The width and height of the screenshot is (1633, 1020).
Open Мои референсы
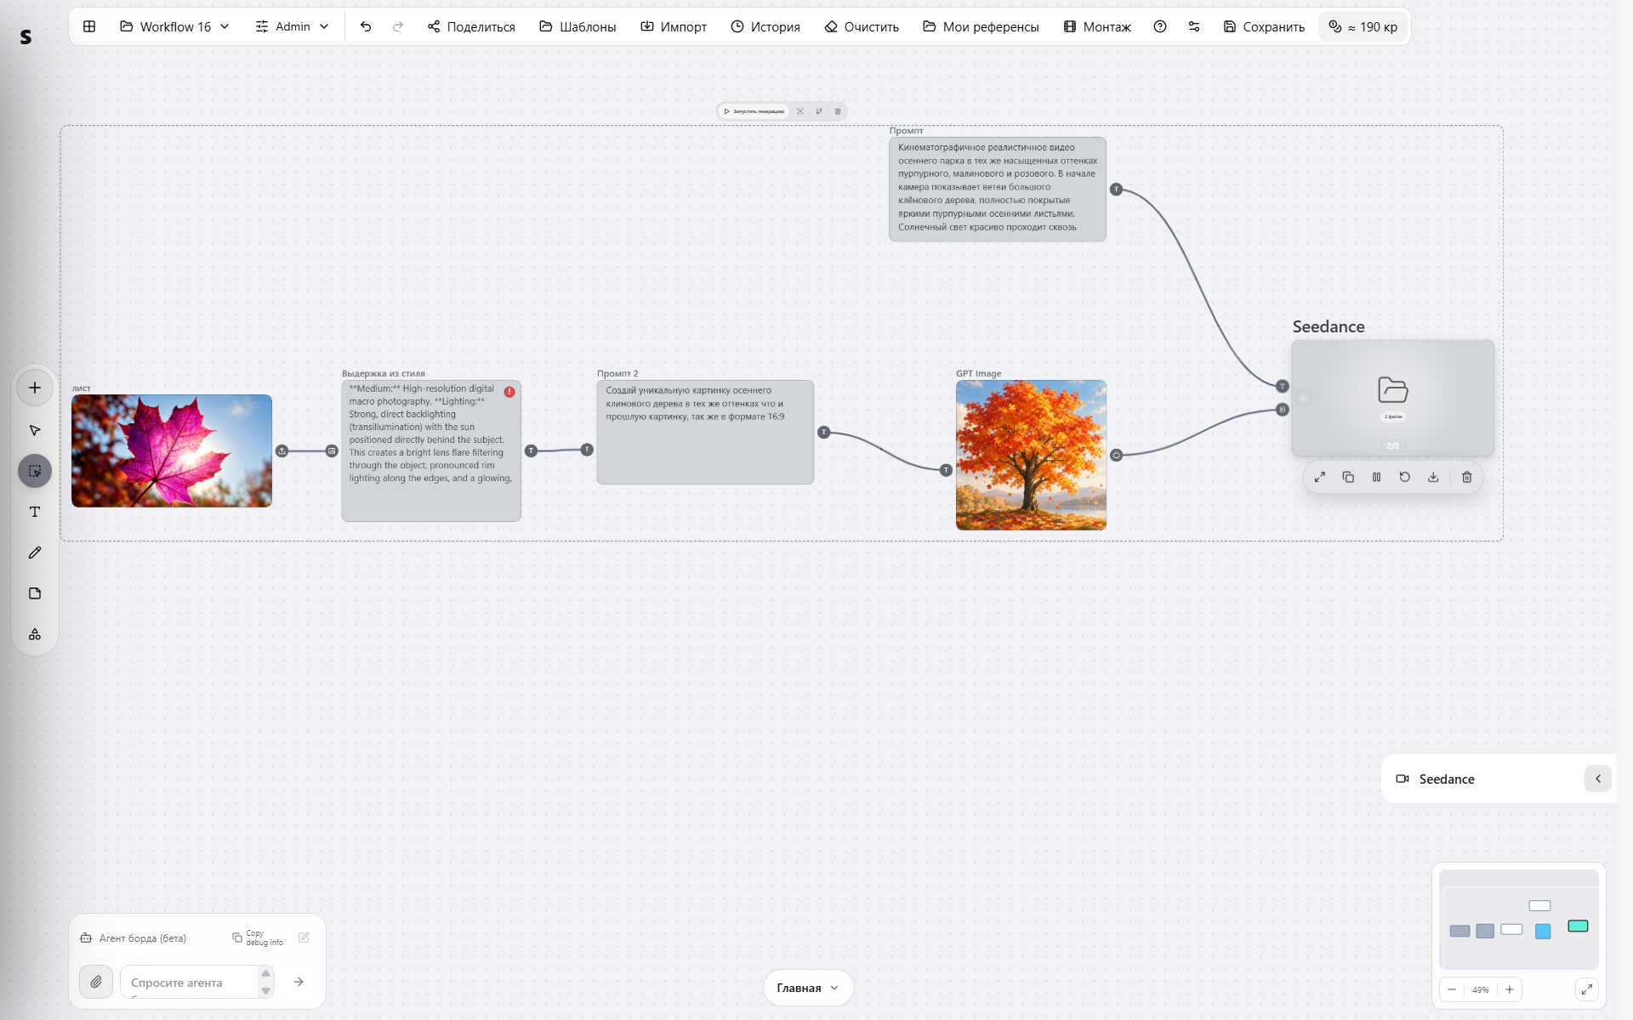(x=981, y=26)
